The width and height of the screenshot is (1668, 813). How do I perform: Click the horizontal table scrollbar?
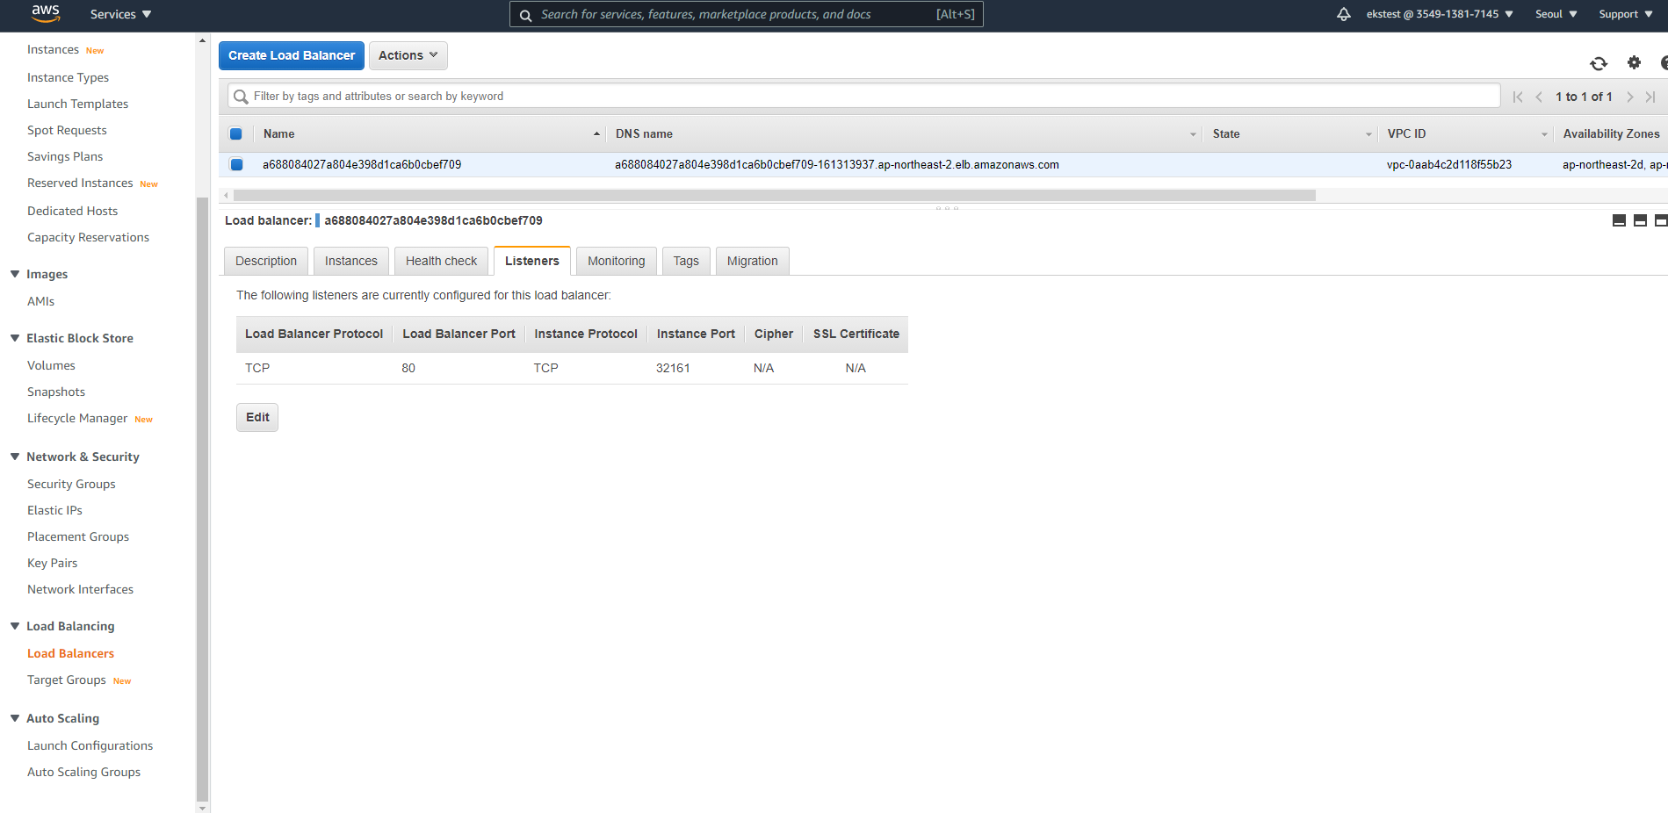pyautogui.click(x=774, y=195)
